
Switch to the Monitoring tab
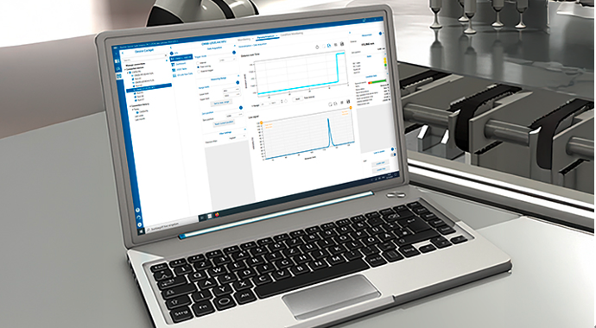pos(244,40)
